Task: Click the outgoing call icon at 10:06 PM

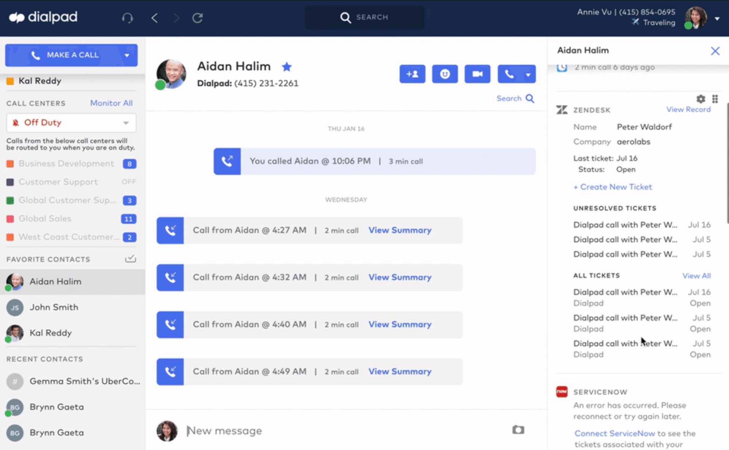Action: click(227, 161)
